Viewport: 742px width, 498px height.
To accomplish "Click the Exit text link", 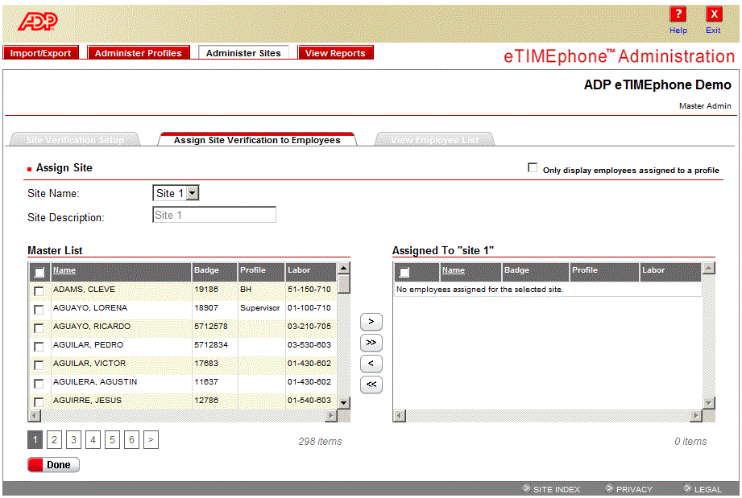I will (713, 31).
